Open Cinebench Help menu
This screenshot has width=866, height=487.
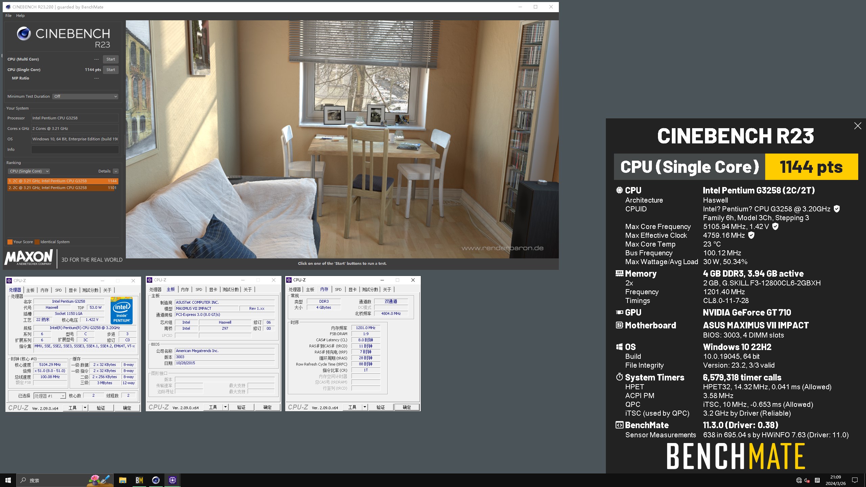point(20,16)
